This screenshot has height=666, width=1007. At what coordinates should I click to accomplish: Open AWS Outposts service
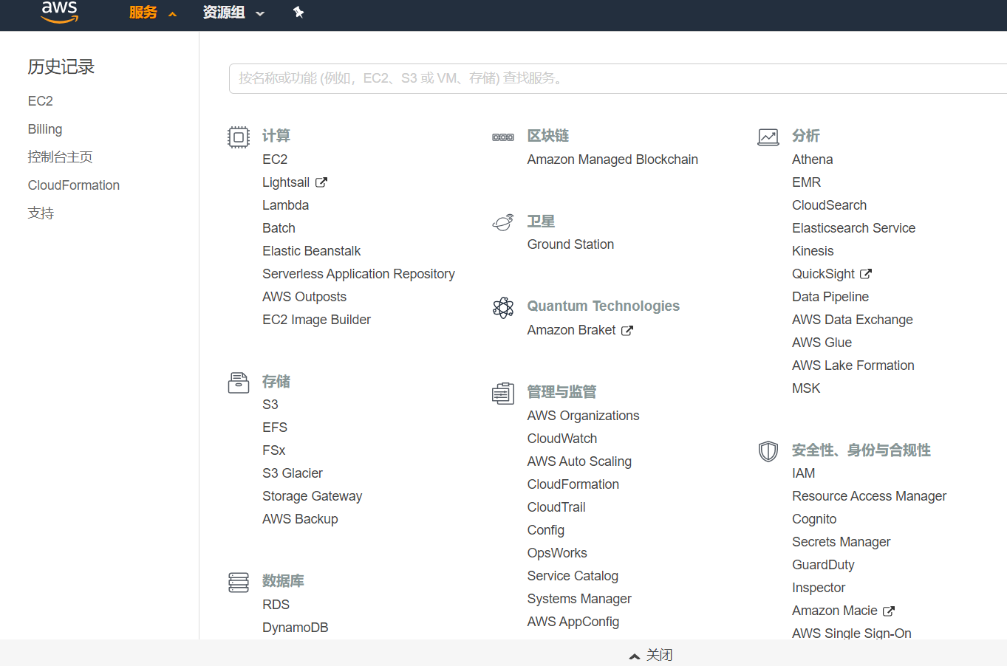304,297
